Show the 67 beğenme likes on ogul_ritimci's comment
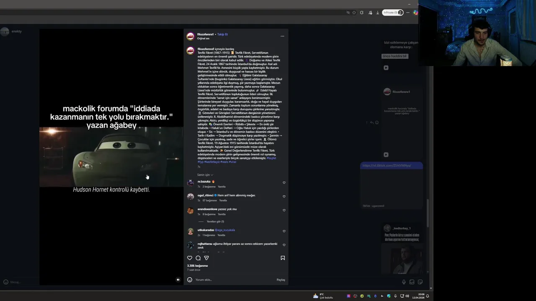This screenshot has height=301, width=536. 209,200
